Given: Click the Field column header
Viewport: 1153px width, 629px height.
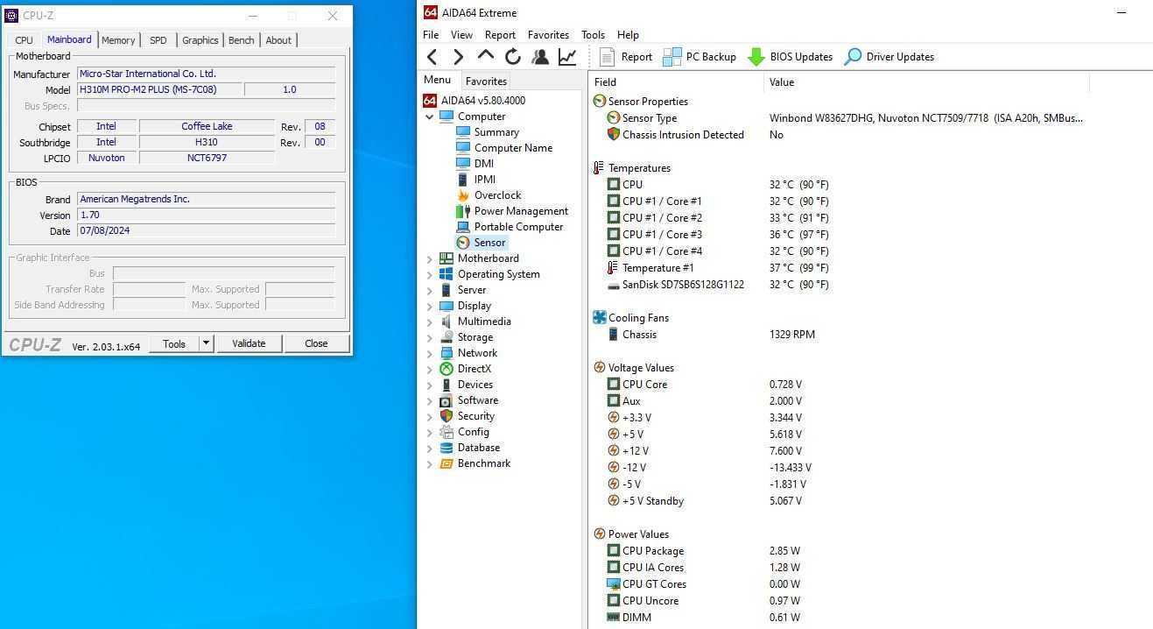Looking at the screenshot, I should pos(677,82).
